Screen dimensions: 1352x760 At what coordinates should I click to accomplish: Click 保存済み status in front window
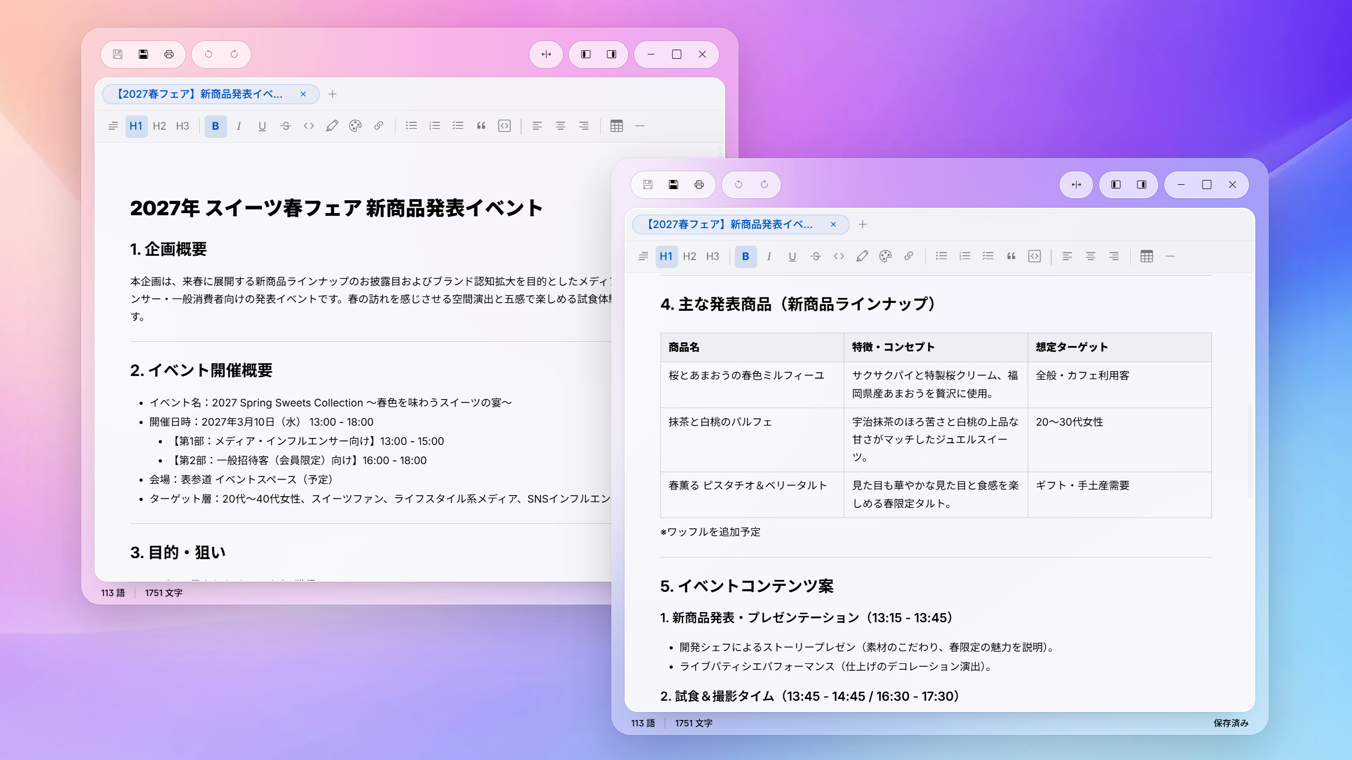tap(1231, 723)
